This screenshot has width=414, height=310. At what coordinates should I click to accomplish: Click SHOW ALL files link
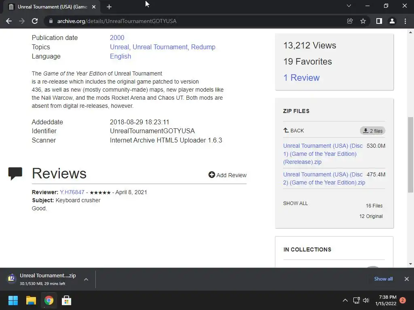[296, 203]
